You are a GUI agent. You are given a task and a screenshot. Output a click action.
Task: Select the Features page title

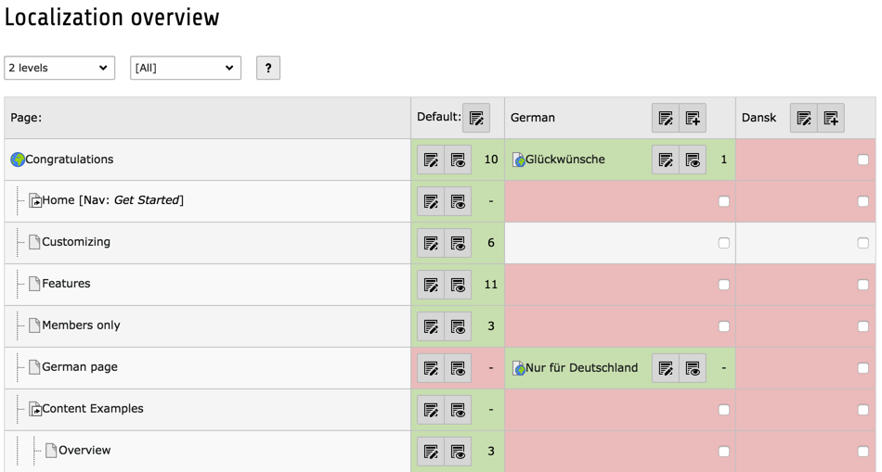coord(66,284)
